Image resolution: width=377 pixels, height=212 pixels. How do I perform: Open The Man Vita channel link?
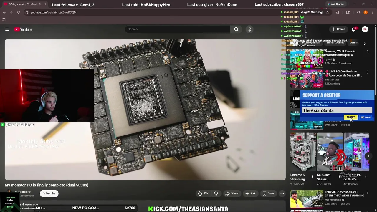pos(332,80)
